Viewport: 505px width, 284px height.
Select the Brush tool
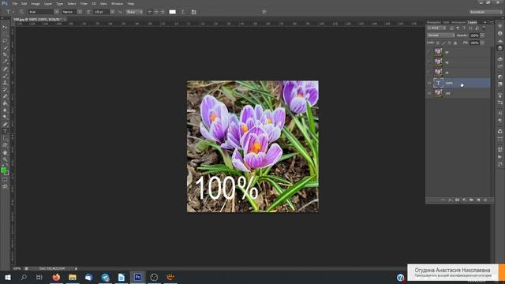click(6, 76)
